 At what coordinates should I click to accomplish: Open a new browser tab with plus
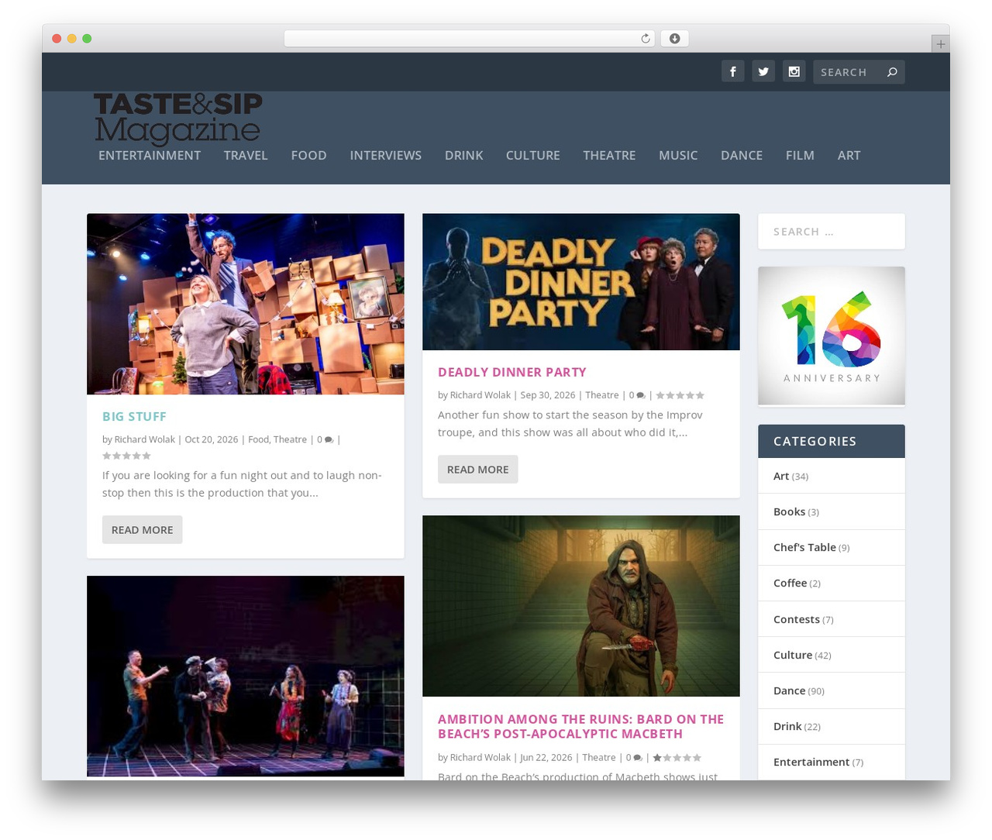click(x=940, y=44)
